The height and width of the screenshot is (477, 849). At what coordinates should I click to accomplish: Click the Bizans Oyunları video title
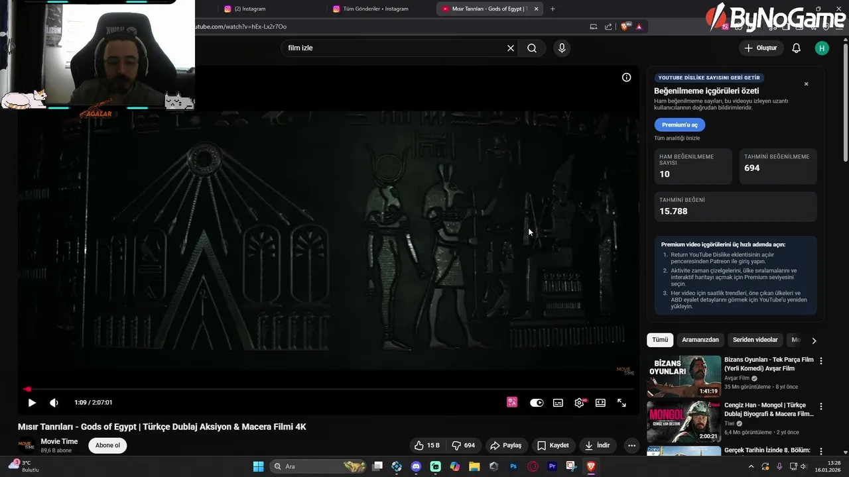769,364
